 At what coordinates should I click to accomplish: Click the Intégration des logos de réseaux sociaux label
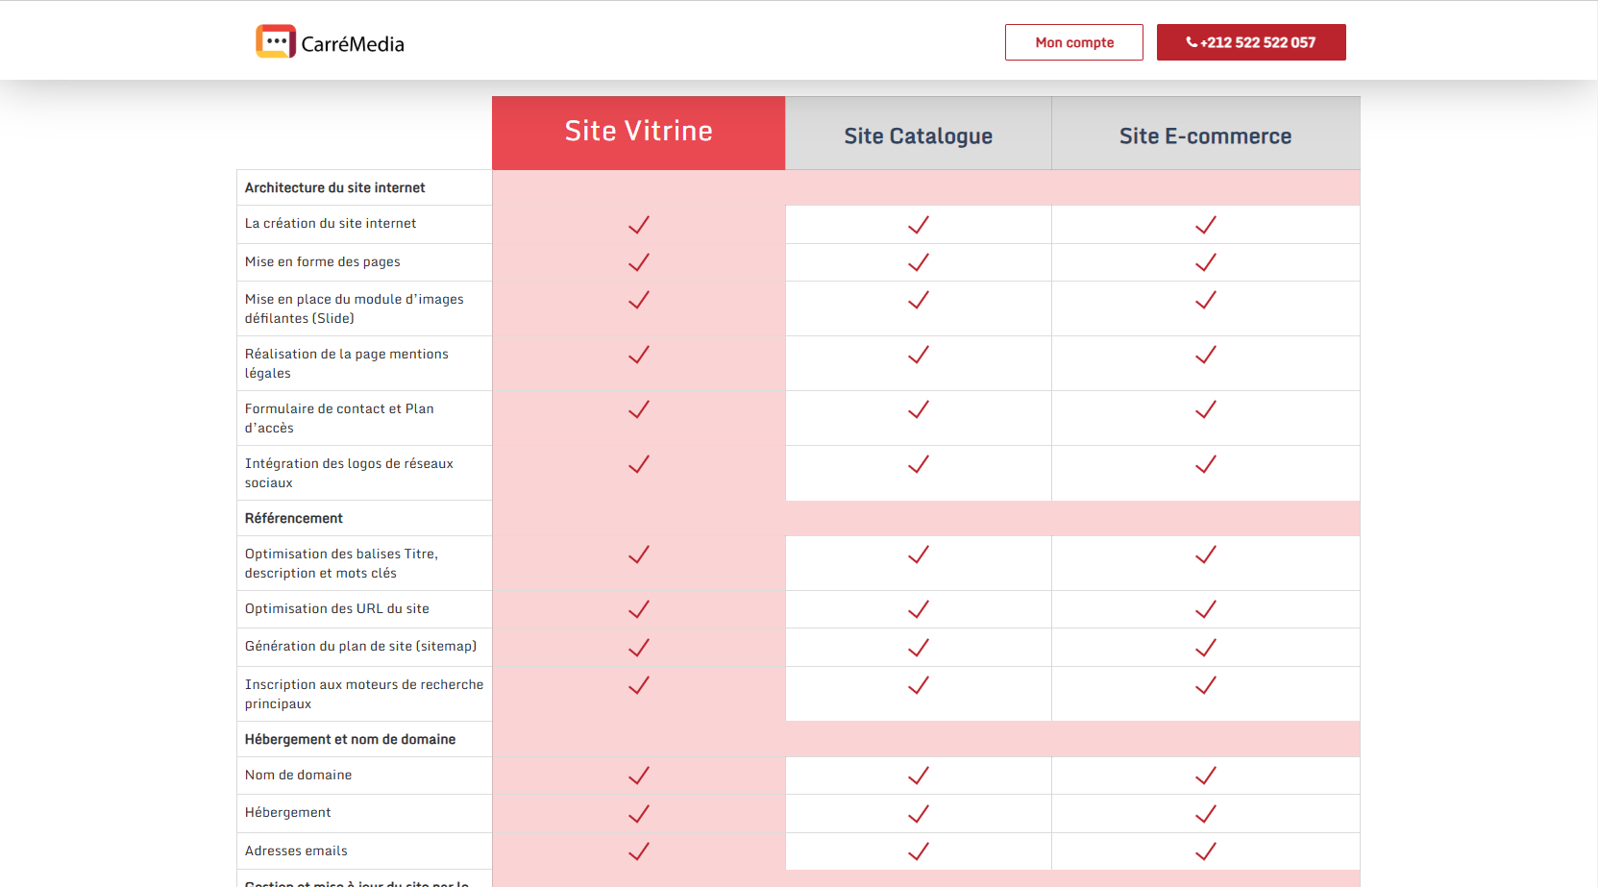pyautogui.click(x=349, y=473)
